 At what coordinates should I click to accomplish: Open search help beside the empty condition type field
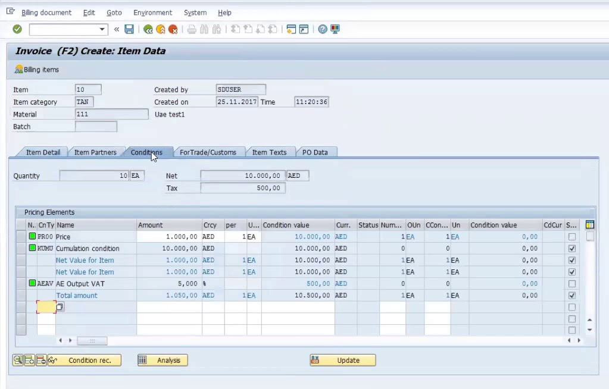[x=60, y=307]
